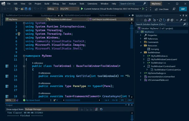Click inheritance margin icon on line 16
This screenshot has width=189, height=121.
tap(7, 86)
